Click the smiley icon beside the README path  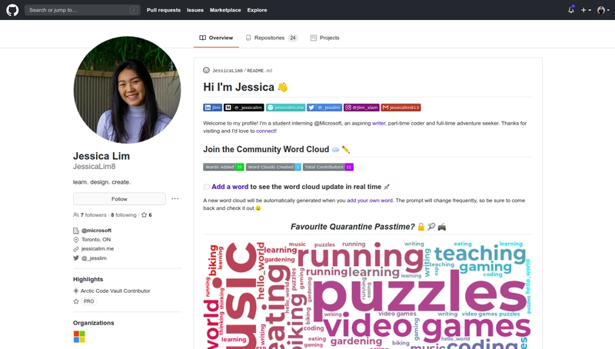(206, 70)
